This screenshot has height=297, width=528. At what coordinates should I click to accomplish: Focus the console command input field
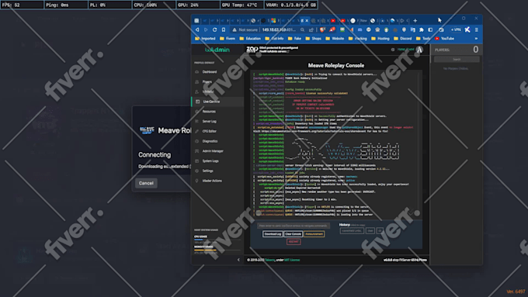click(x=294, y=226)
